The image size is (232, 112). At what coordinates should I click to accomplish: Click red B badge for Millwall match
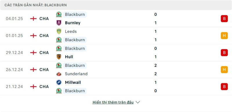[224, 86]
